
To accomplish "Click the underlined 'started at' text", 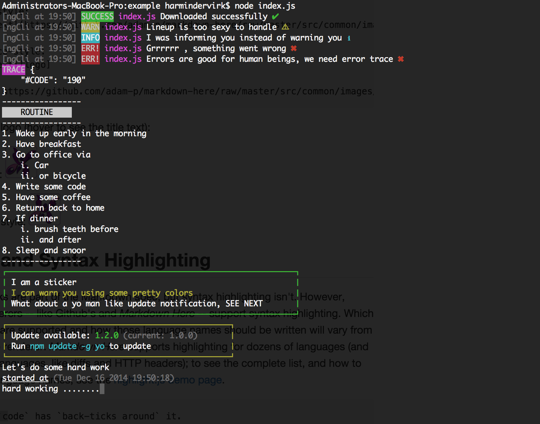I will coord(25,378).
